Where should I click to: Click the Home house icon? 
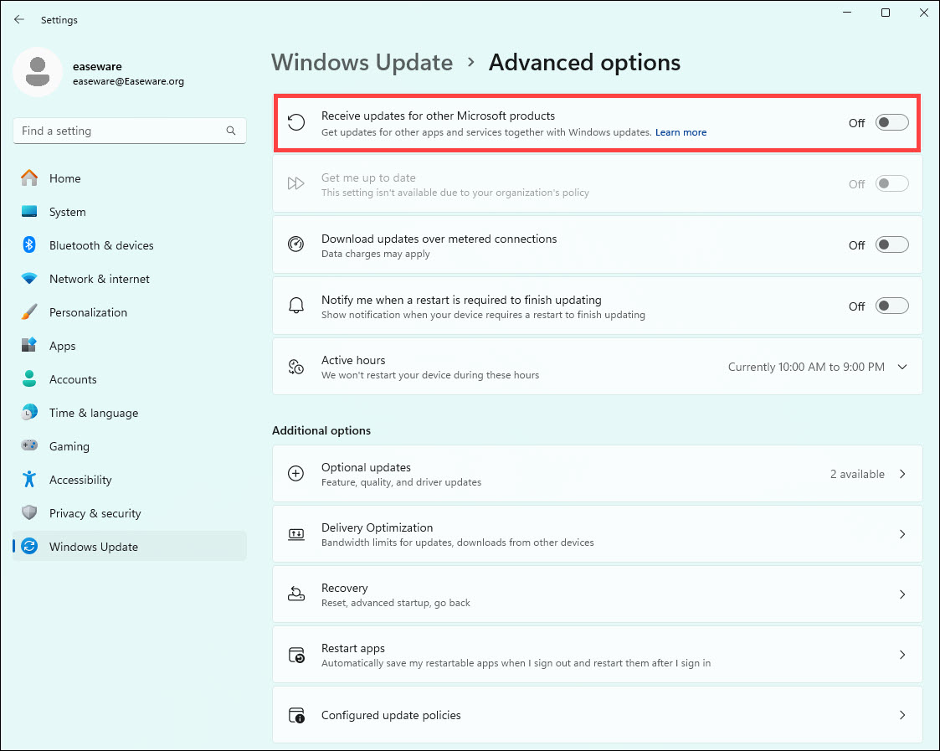29,178
